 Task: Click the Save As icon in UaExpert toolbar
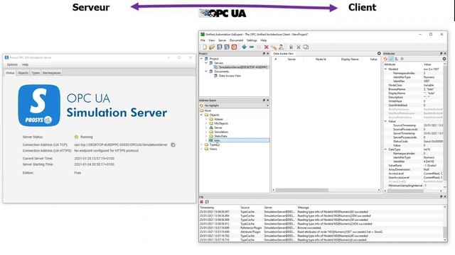(227, 47)
